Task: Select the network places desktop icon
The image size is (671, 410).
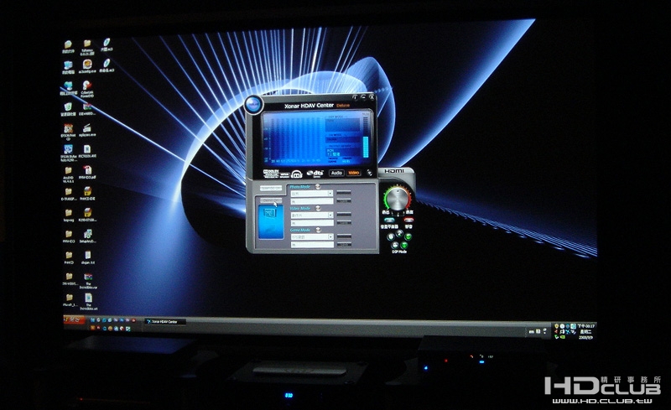Action: pos(68,89)
